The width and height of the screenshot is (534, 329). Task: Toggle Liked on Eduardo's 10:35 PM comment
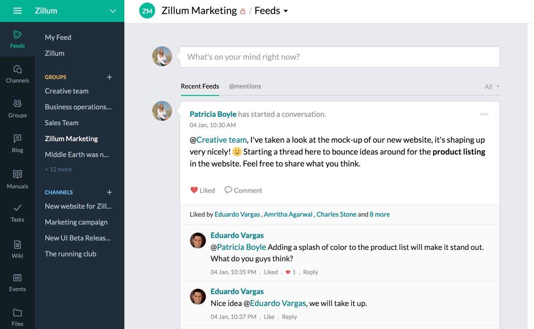271,272
